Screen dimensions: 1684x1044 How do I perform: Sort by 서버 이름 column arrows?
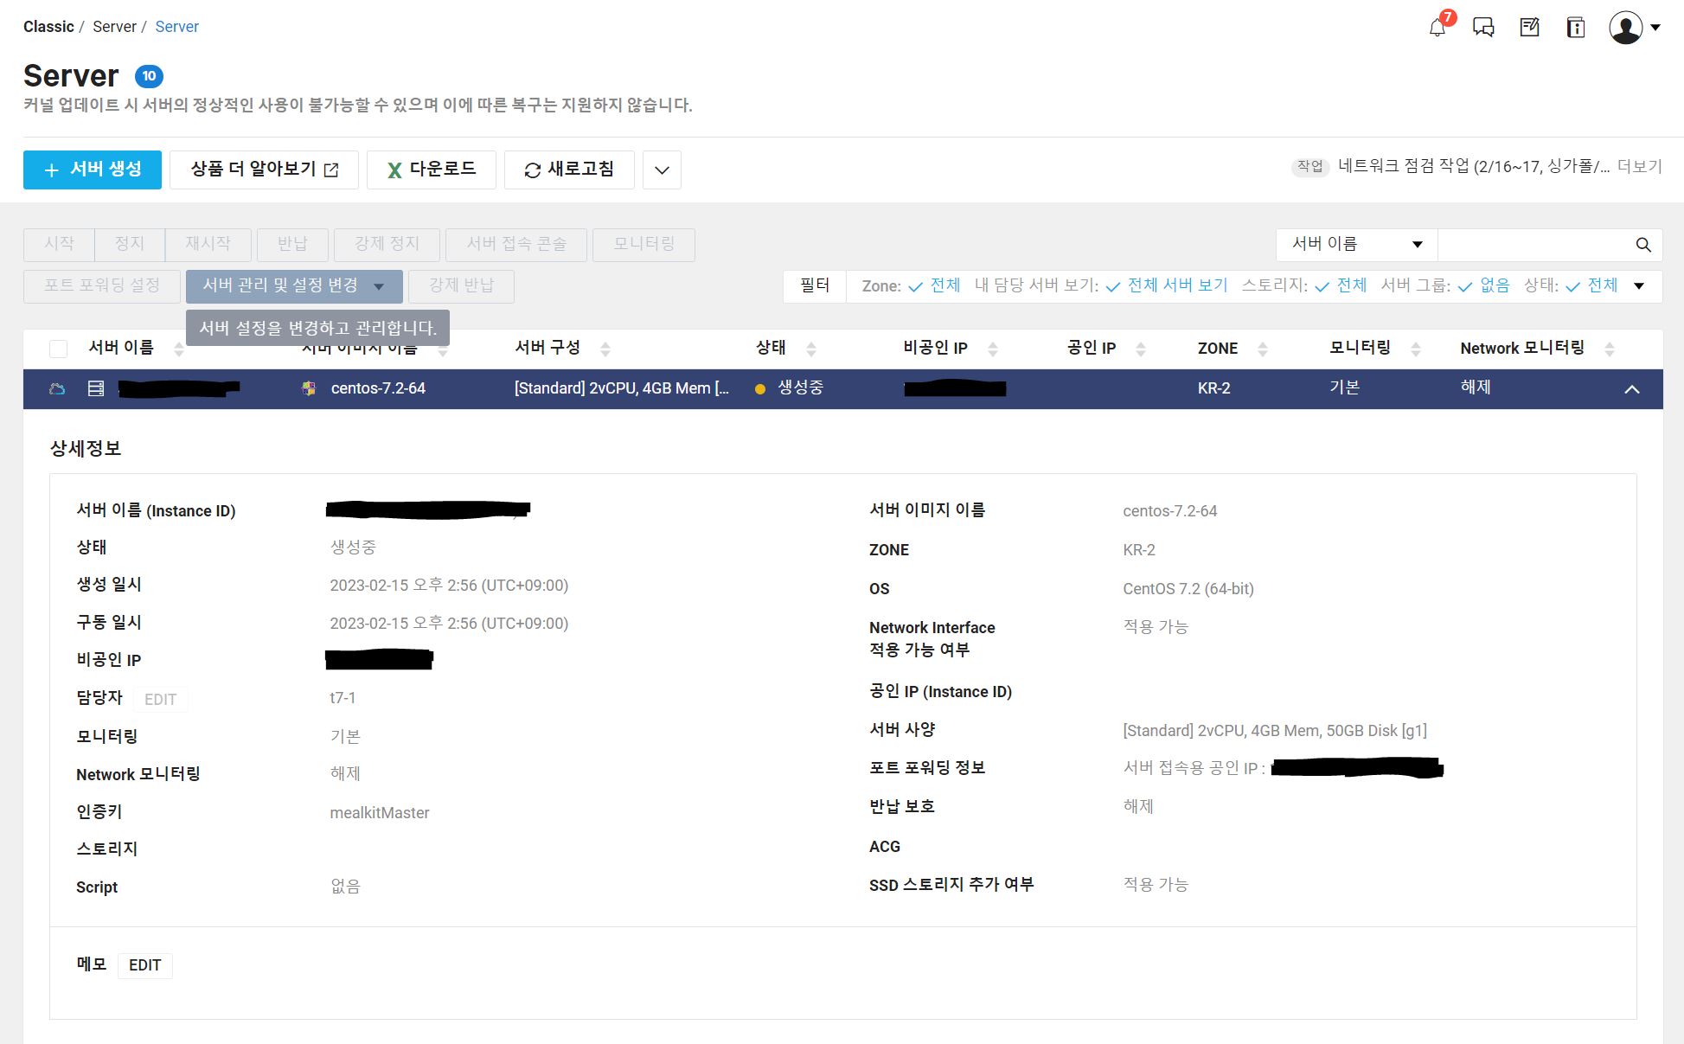179,349
